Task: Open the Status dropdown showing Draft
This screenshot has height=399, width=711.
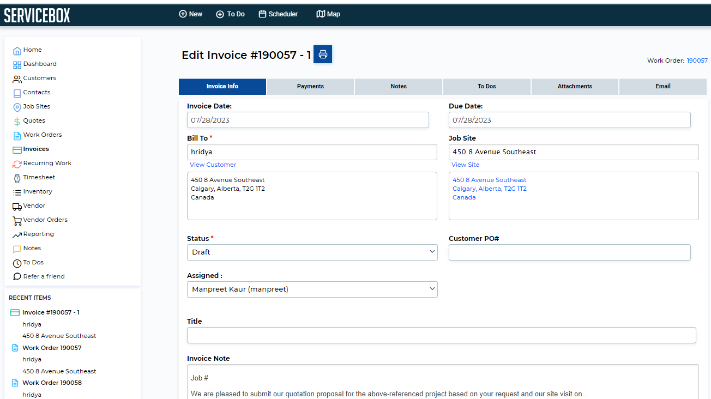Action: (312, 252)
